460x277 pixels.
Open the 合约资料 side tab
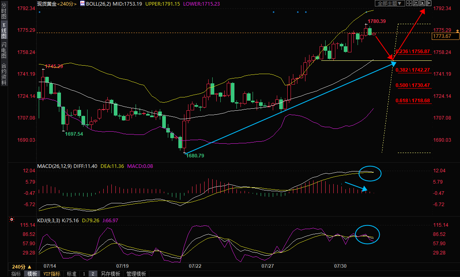click(4, 74)
